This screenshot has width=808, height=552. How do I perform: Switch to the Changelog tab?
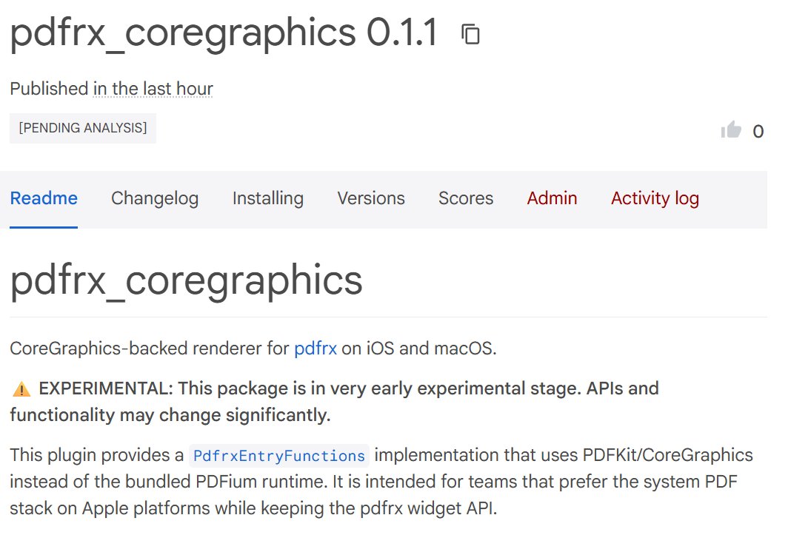coord(155,198)
